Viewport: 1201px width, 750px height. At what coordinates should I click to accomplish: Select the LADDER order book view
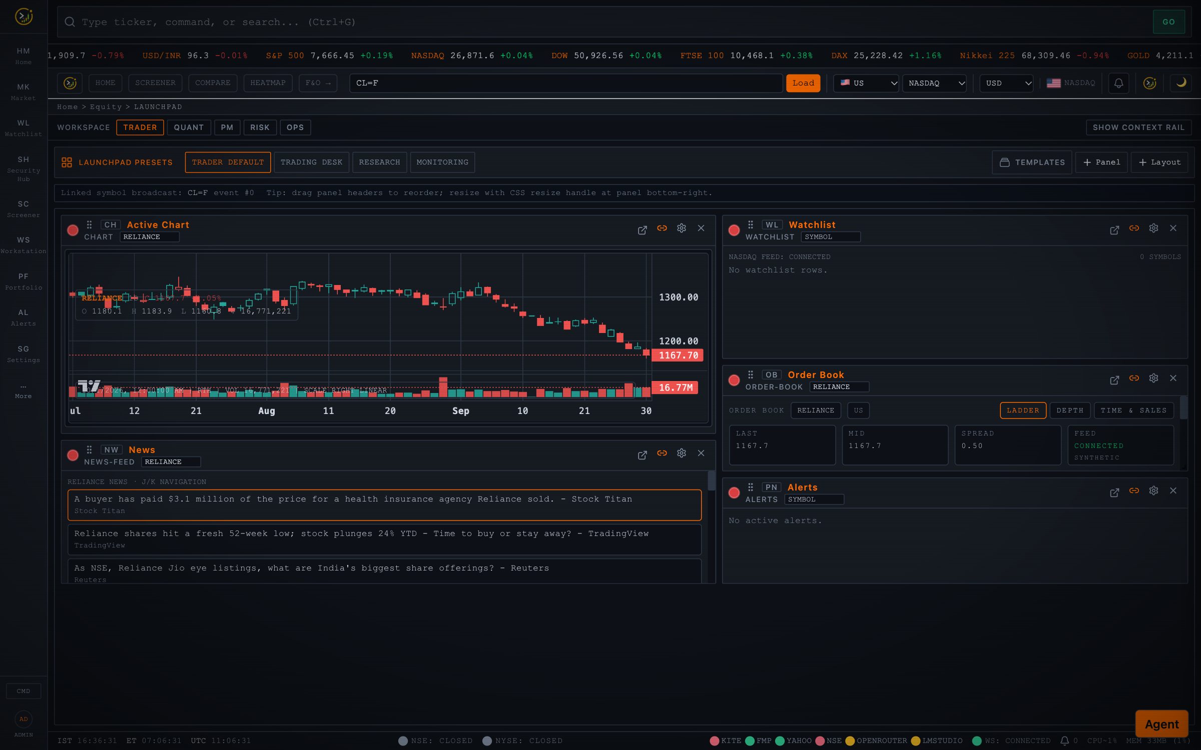click(x=1023, y=410)
